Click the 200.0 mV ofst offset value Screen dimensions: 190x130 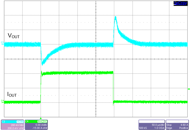15,128
